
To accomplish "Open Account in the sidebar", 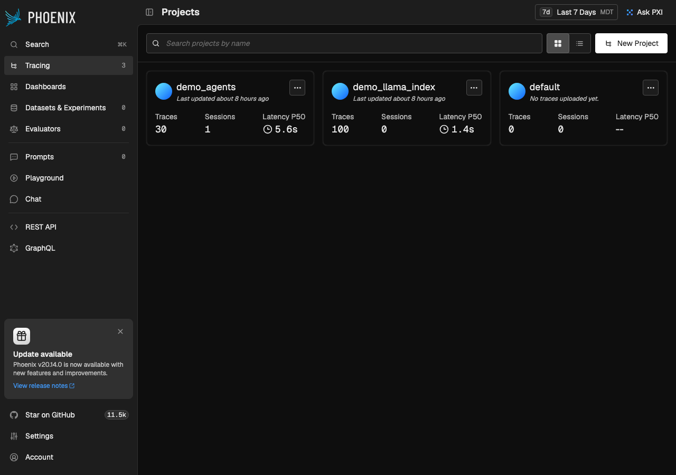I will (x=69, y=457).
